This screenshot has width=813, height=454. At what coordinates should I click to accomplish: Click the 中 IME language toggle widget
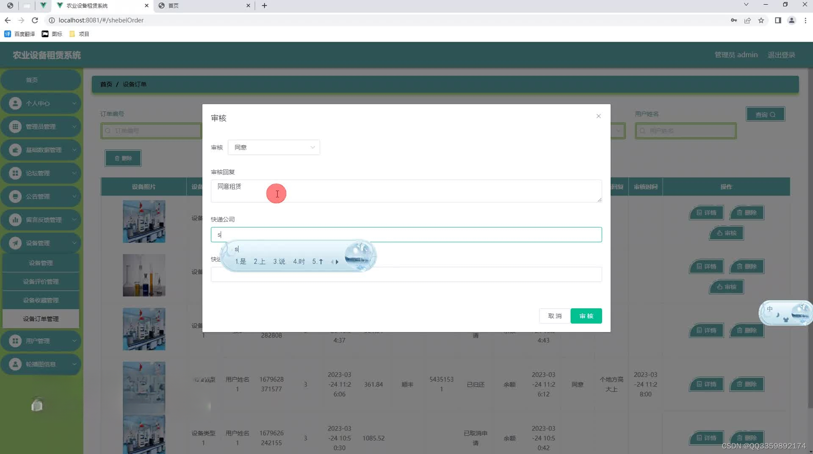770,309
